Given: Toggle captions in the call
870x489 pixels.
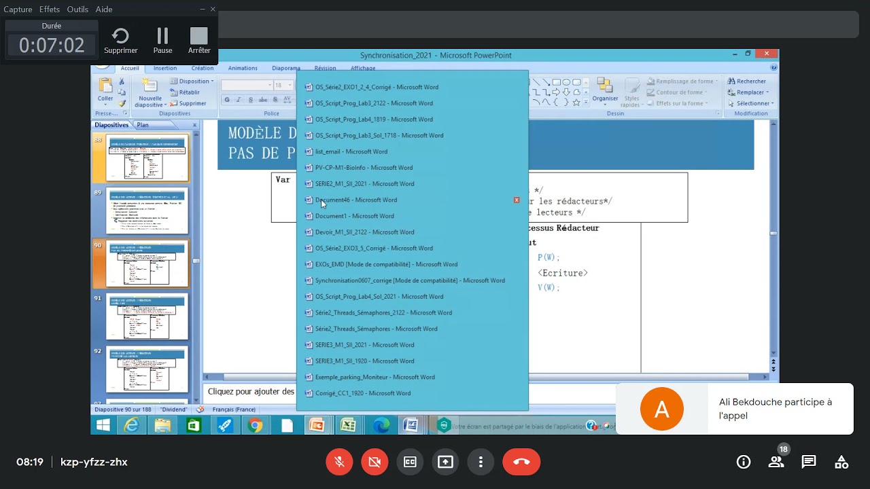Looking at the screenshot, I should (x=410, y=462).
